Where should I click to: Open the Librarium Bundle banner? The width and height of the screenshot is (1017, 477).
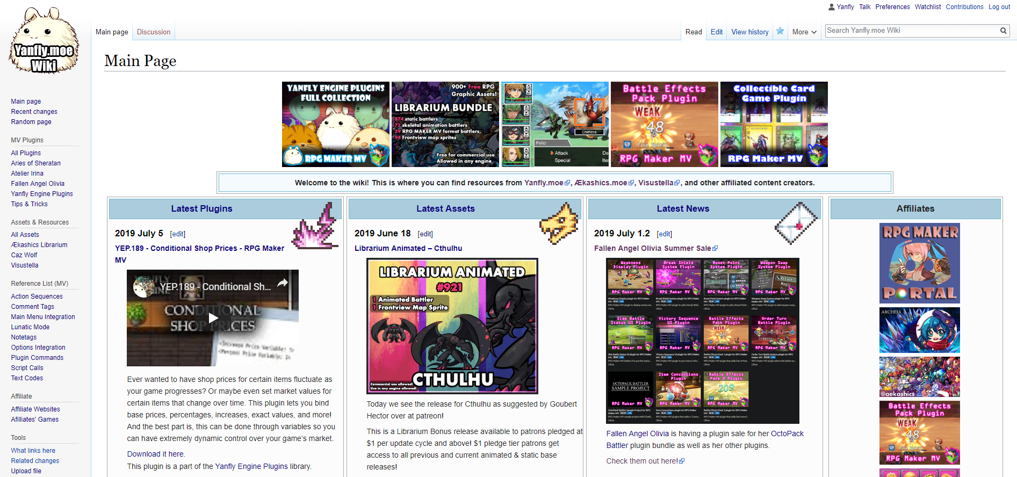pyautogui.click(x=445, y=124)
